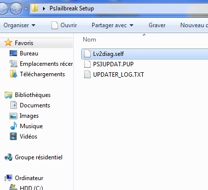The image size is (208, 190).
Task: Open the Bureau desktop icon in Favoris
Action: (13, 53)
